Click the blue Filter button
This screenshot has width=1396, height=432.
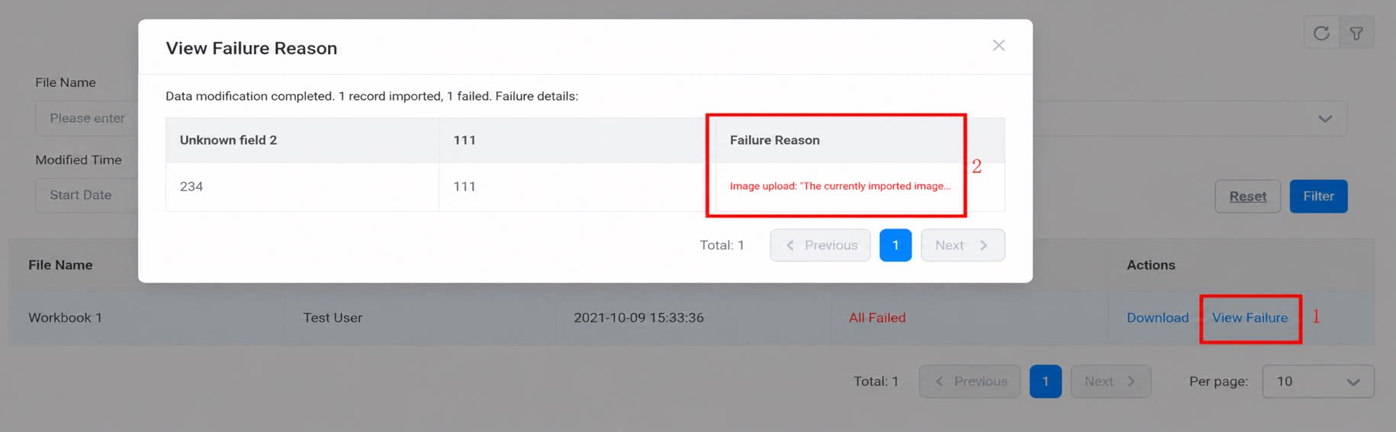coord(1318,197)
